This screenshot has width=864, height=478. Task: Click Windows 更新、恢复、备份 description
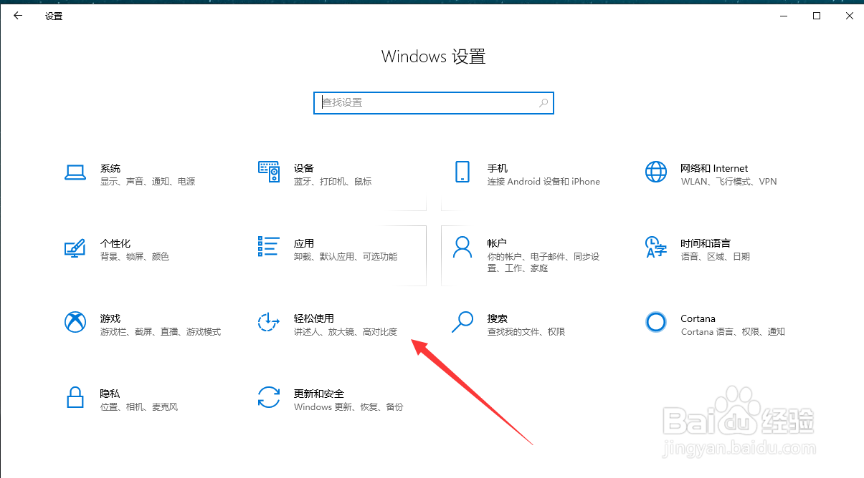348,407
